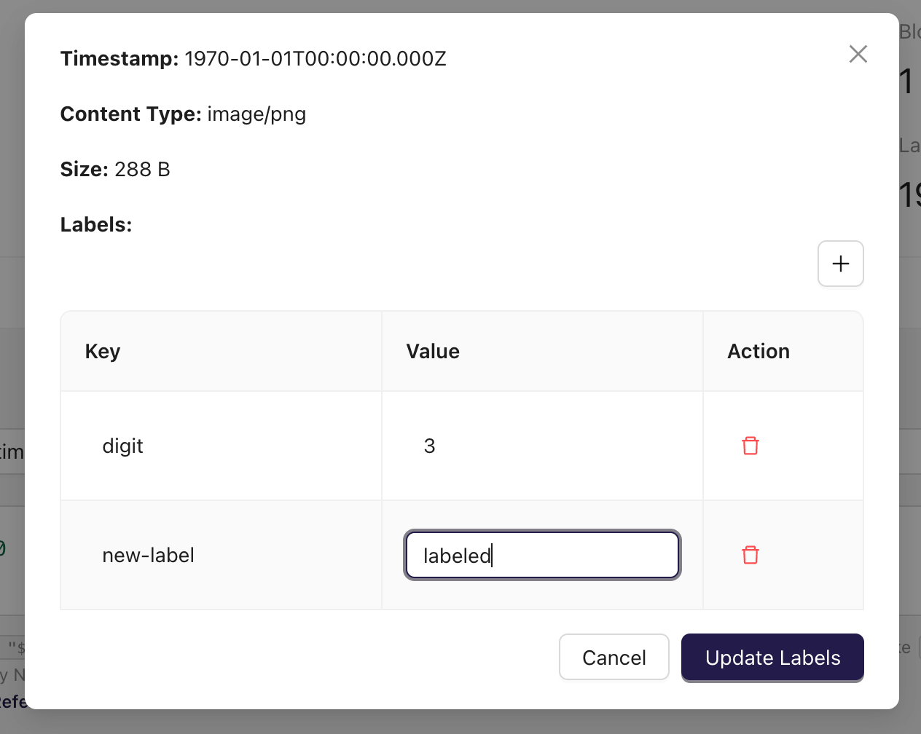Click the "digit" key cell
The image size is (921, 734).
pos(122,446)
